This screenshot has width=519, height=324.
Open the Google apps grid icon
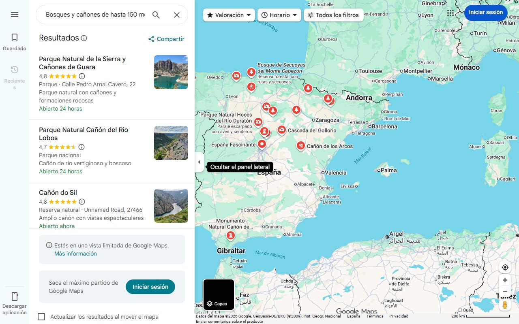tap(450, 13)
